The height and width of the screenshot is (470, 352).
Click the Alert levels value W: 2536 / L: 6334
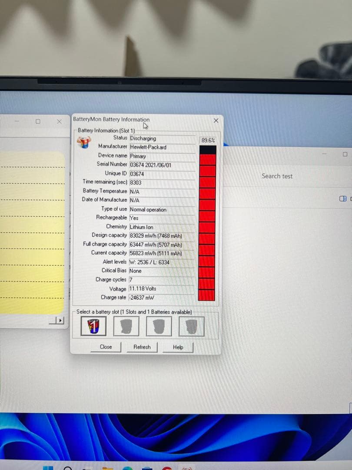[x=162, y=262]
